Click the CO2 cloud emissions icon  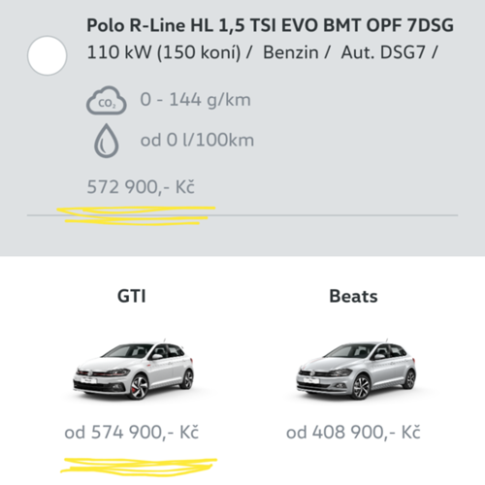(107, 101)
